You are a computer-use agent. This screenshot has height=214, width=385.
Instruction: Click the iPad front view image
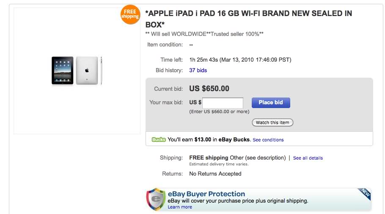pyautogui.click(x=63, y=70)
